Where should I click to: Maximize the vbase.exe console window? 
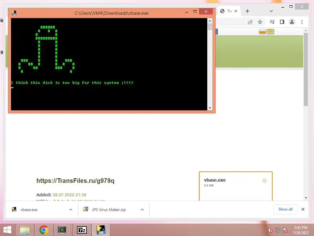point(195,12)
